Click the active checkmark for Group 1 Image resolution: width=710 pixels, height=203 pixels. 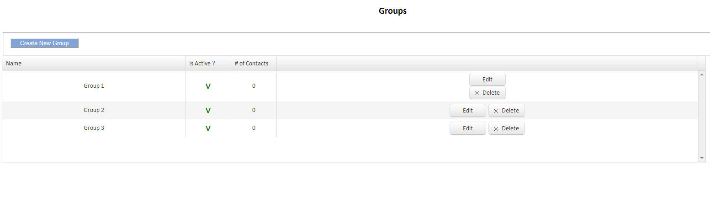(x=208, y=86)
